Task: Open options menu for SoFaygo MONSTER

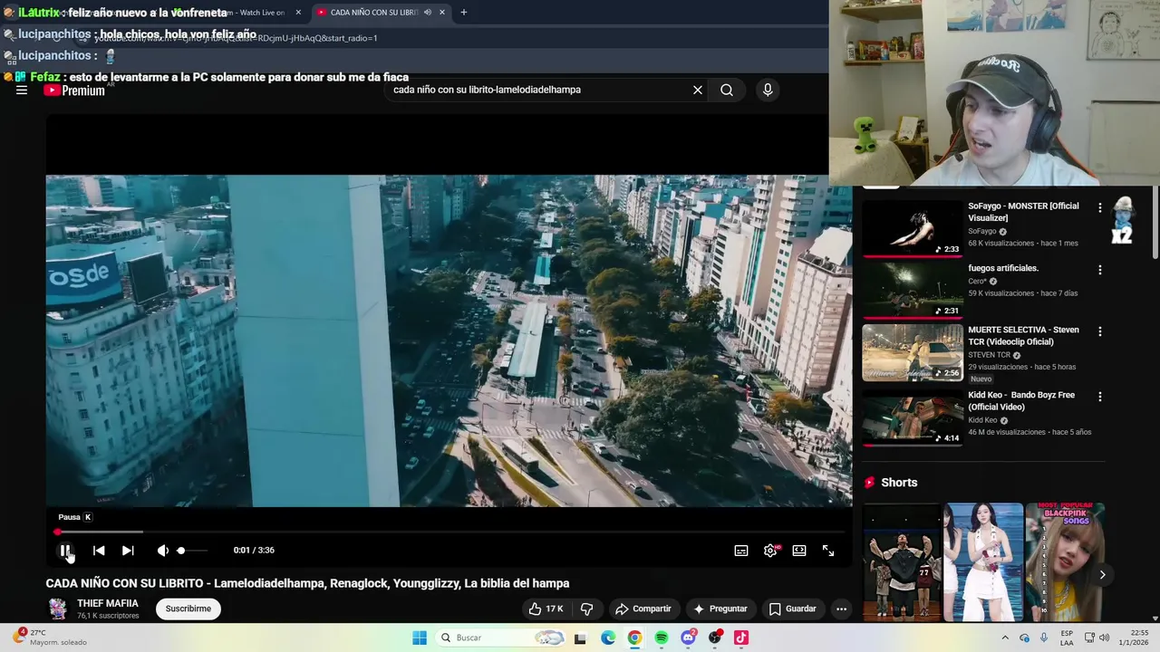Action: coord(1100,207)
